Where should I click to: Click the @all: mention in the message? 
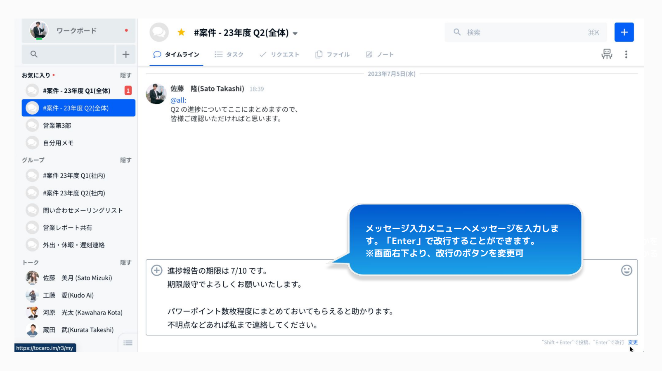point(178,100)
